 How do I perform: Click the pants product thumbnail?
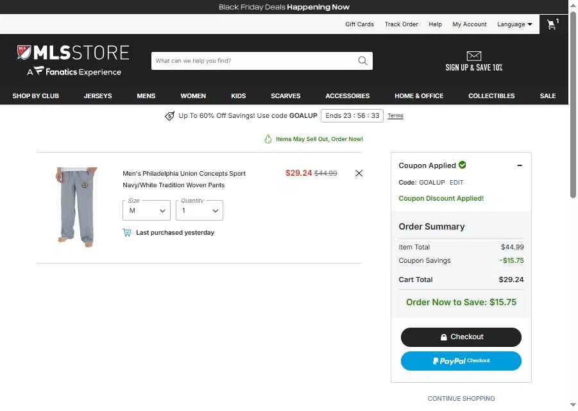click(x=77, y=207)
